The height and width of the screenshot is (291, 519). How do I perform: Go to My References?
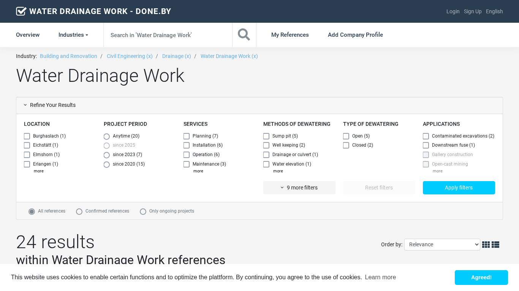point(290,35)
